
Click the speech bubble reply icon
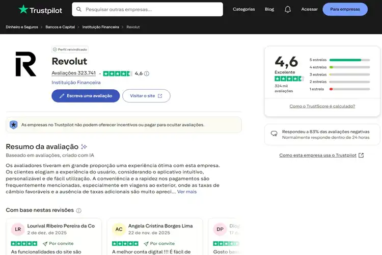click(274, 134)
